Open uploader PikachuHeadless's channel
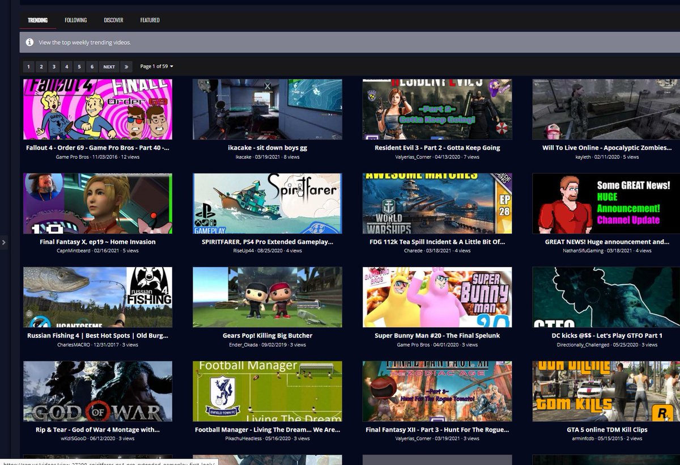The width and height of the screenshot is (680, 465). (244, 438)
